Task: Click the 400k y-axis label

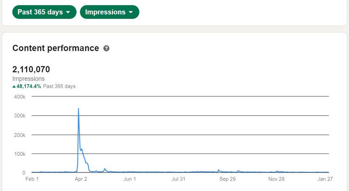Action: coord(19,97)
